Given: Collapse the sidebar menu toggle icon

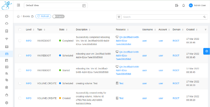Looking at the screenshot, I should pyautogui.click(x=18, y=5).
